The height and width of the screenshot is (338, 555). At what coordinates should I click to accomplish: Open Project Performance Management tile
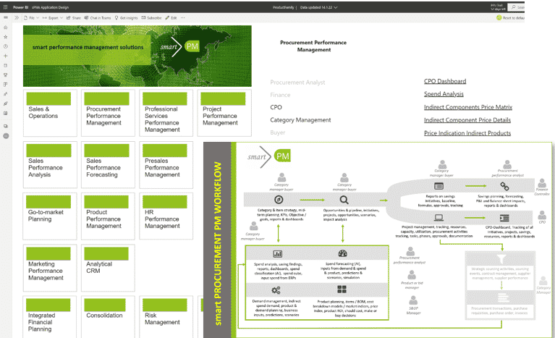click(x=224, y=113)
